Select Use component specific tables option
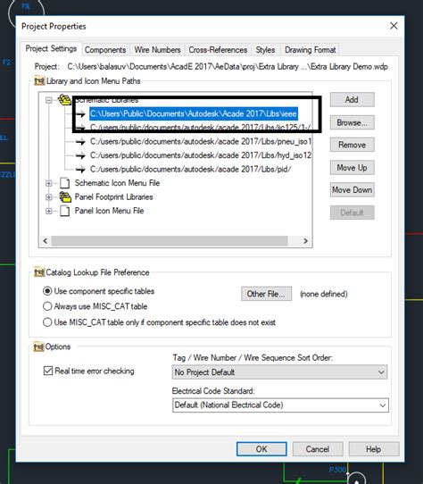Image resolution: width=423 pixels, height=484 pixels. coord(47,291)
